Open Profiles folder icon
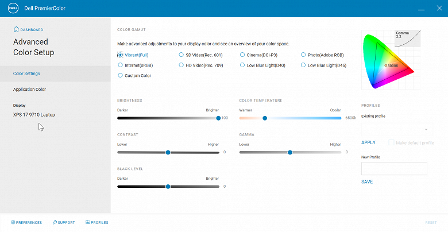The height and width of the screenshot is (232, 448). 87,222
